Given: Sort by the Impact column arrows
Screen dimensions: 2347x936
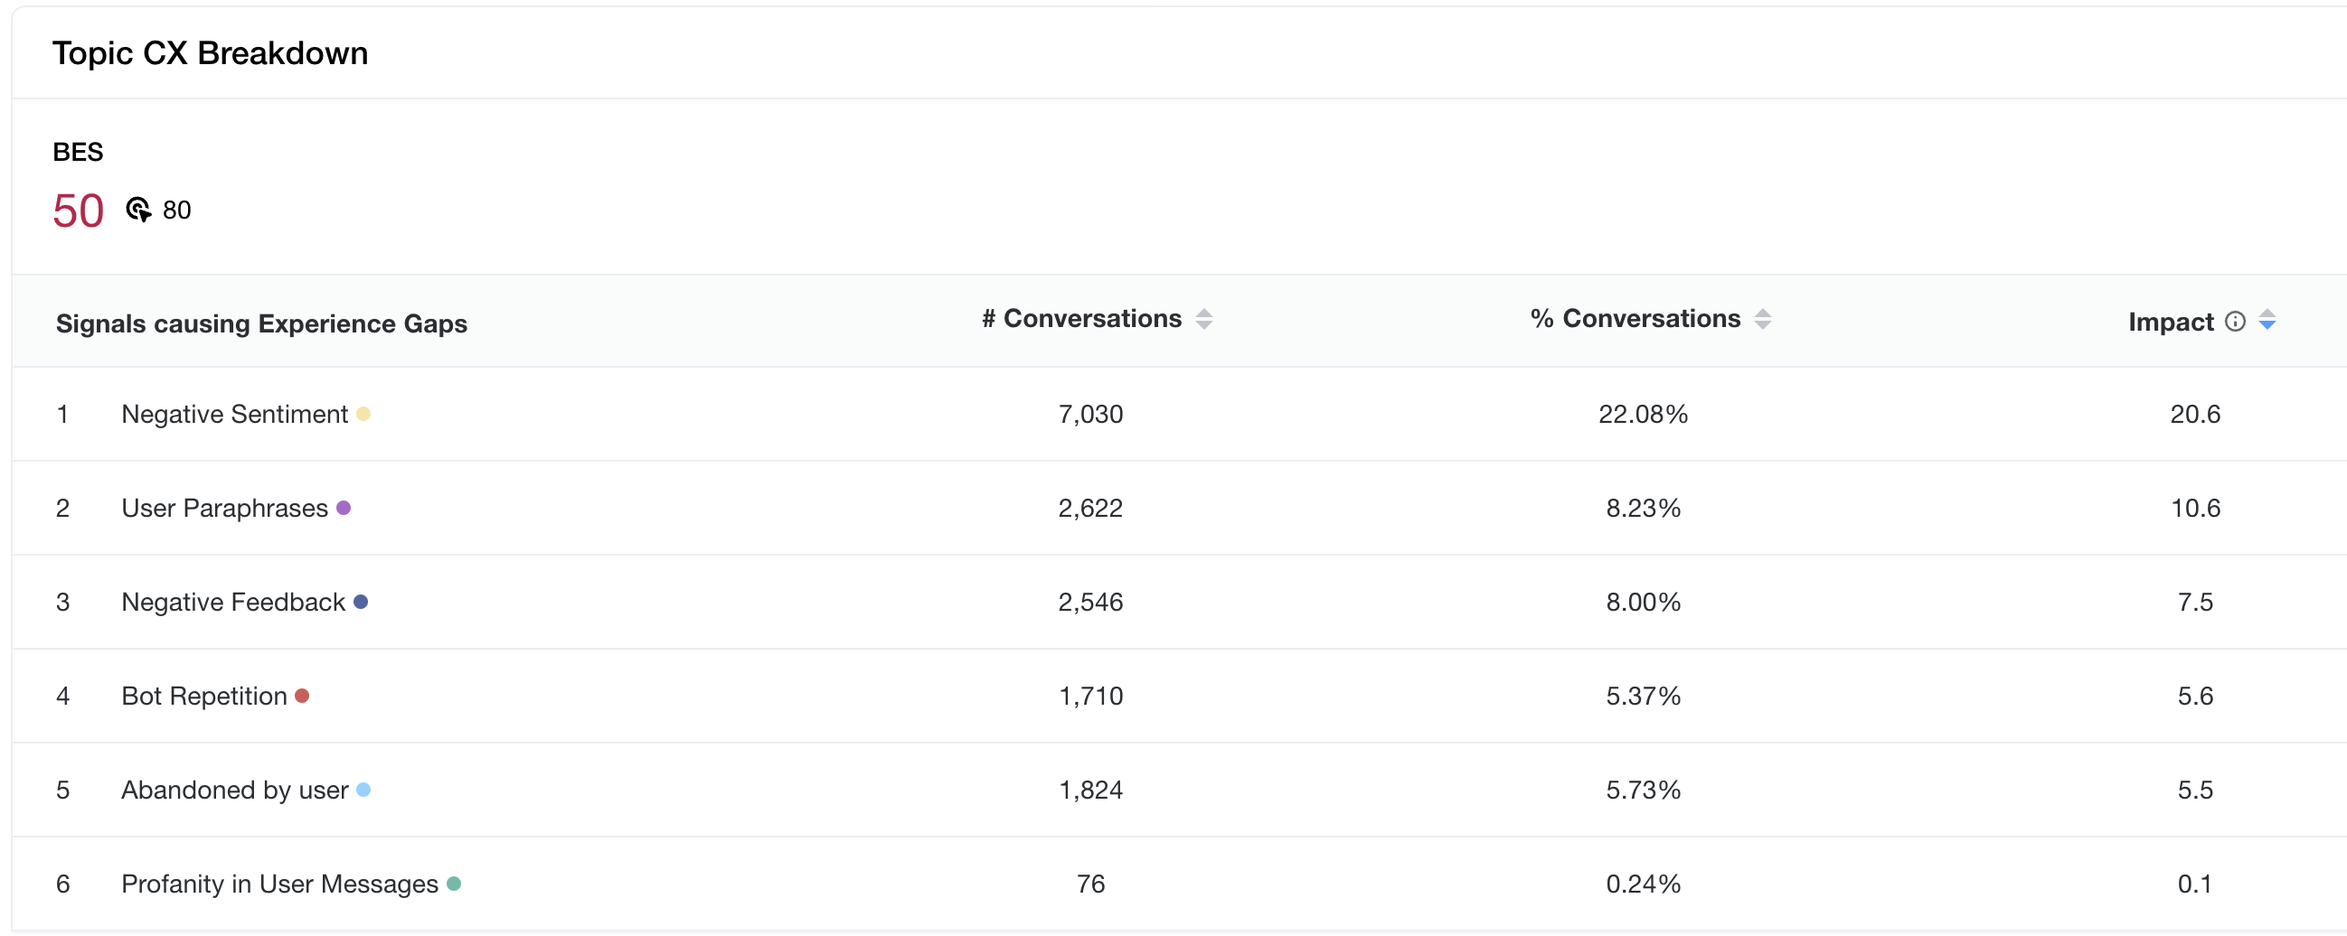Looking at the screenshot, I should 2267,321.
